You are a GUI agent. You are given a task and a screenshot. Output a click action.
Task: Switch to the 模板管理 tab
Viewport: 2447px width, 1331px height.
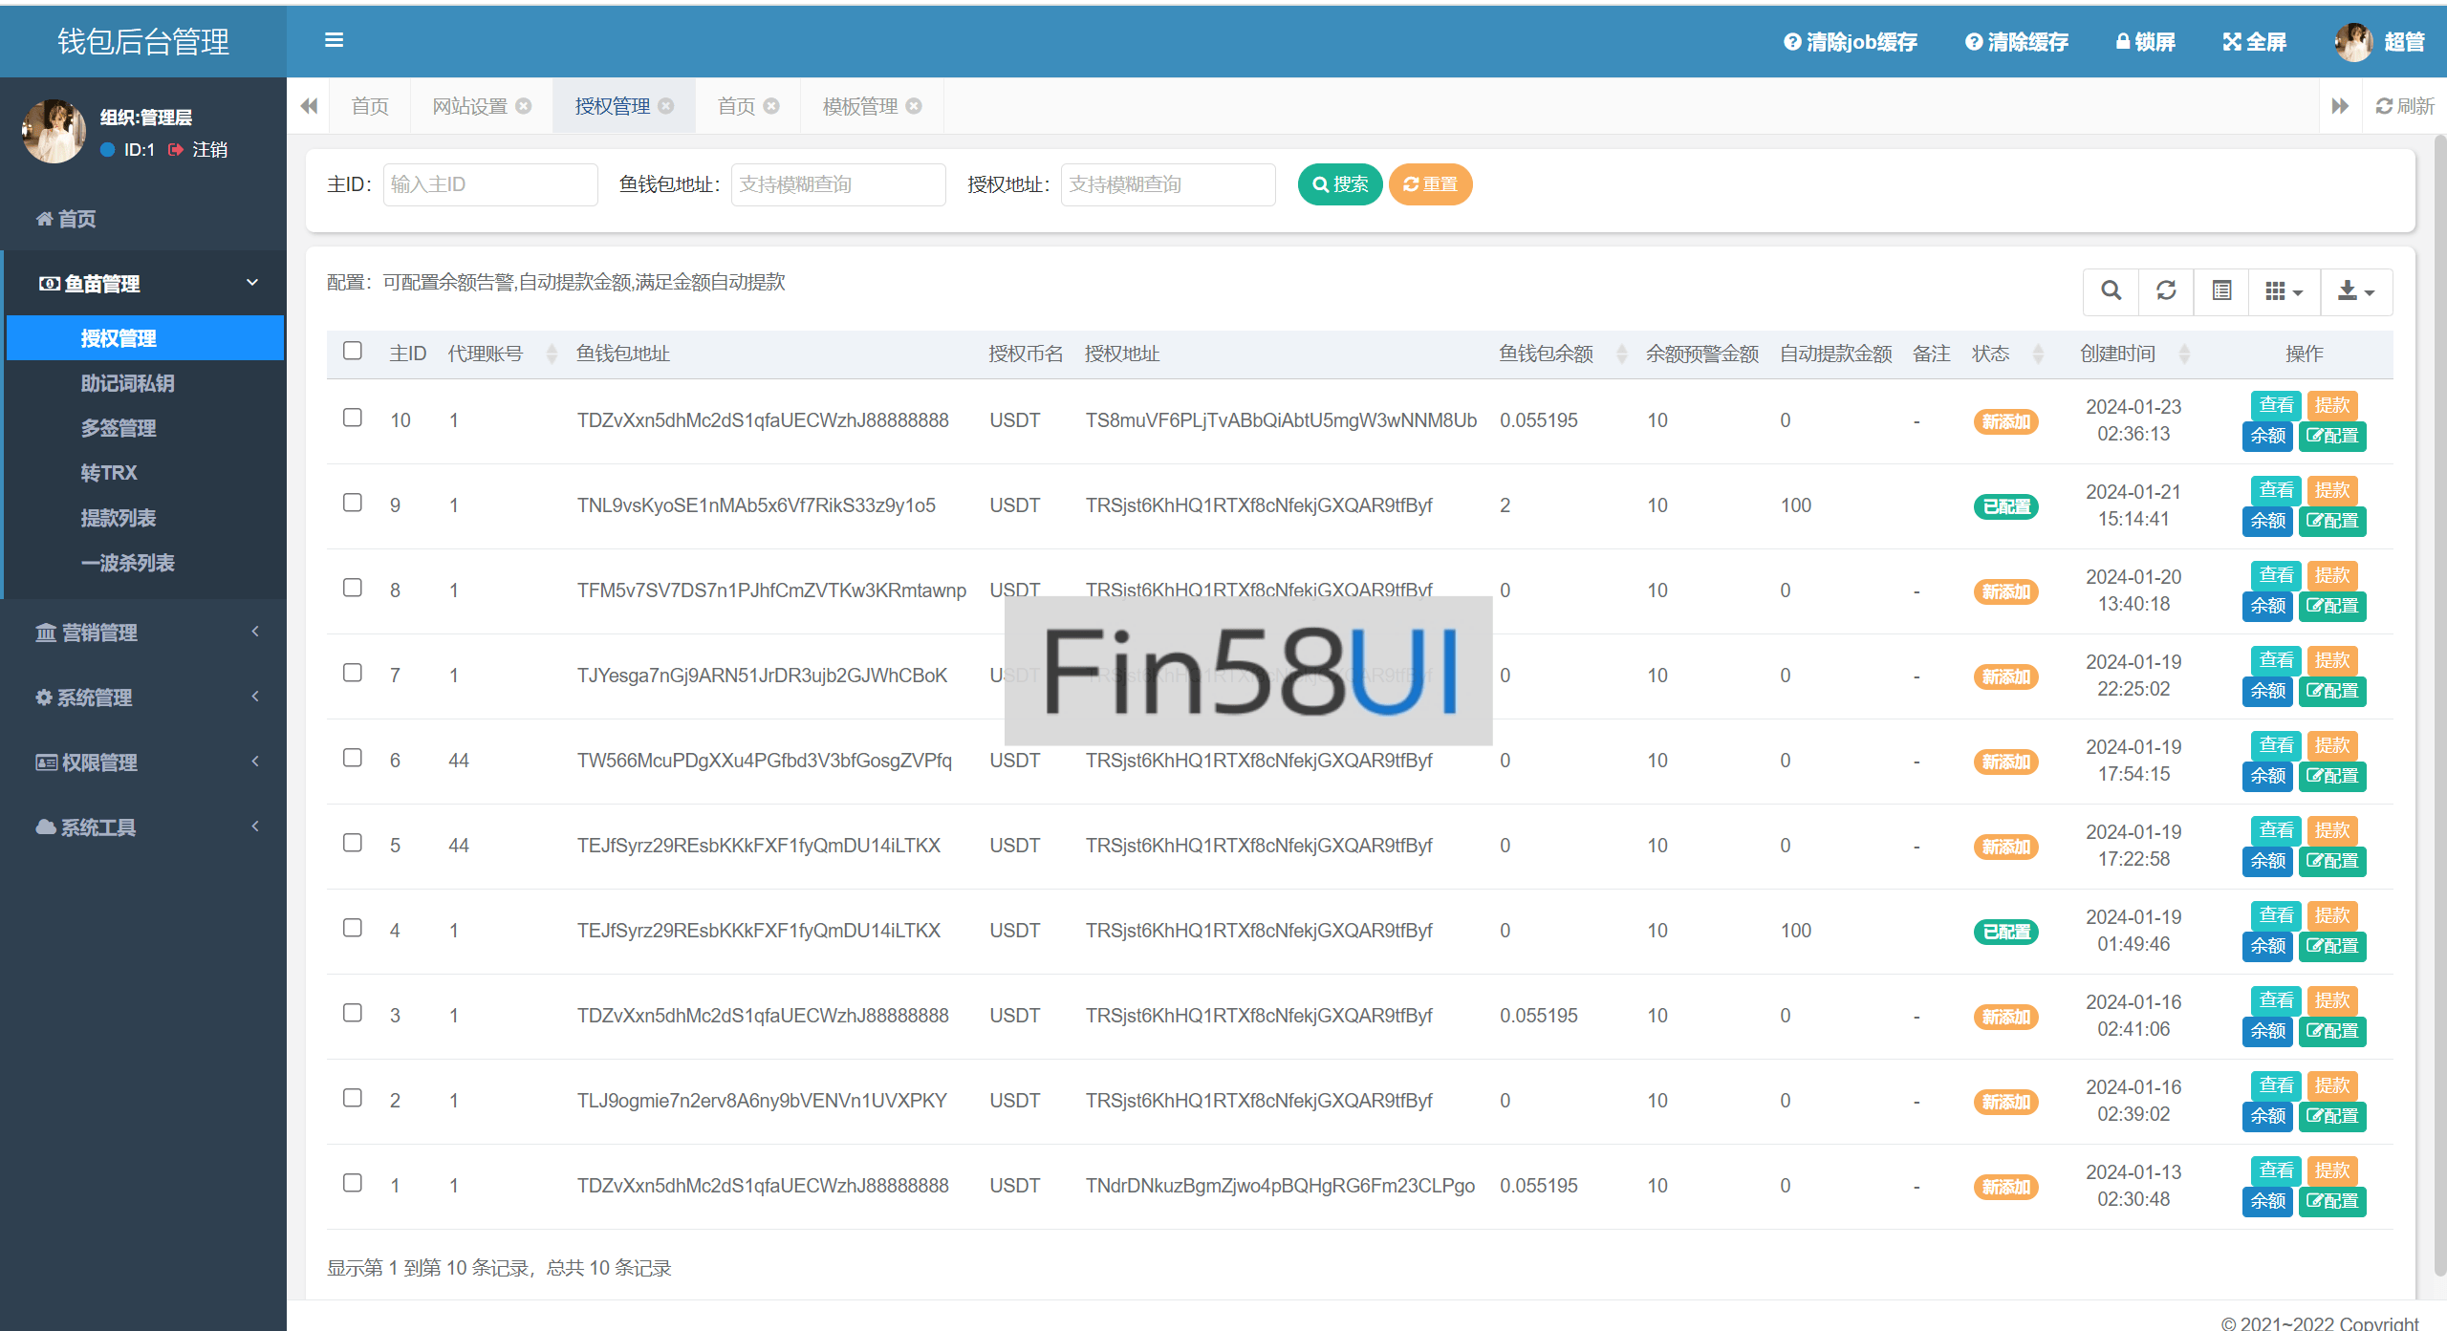click(859, 106)
